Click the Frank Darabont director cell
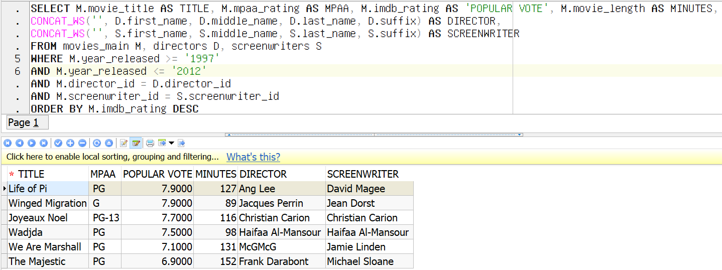The width and height of the screenshot is (722, 270). click(x=281, y=261)
